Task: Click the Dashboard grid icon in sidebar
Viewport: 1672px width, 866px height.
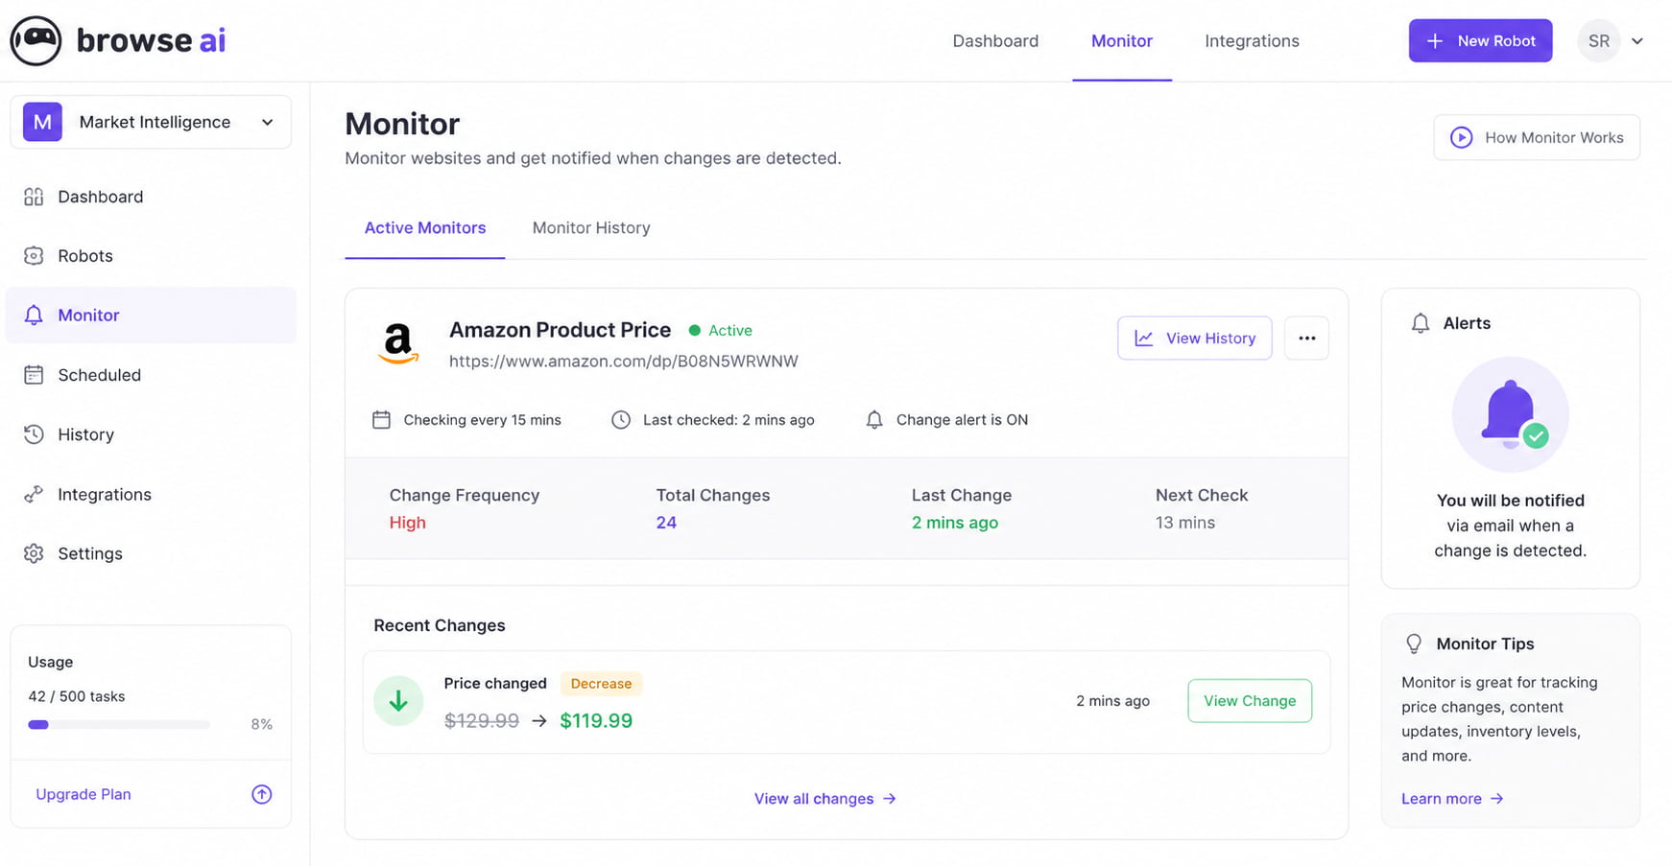Action: [x=34, y=197]
